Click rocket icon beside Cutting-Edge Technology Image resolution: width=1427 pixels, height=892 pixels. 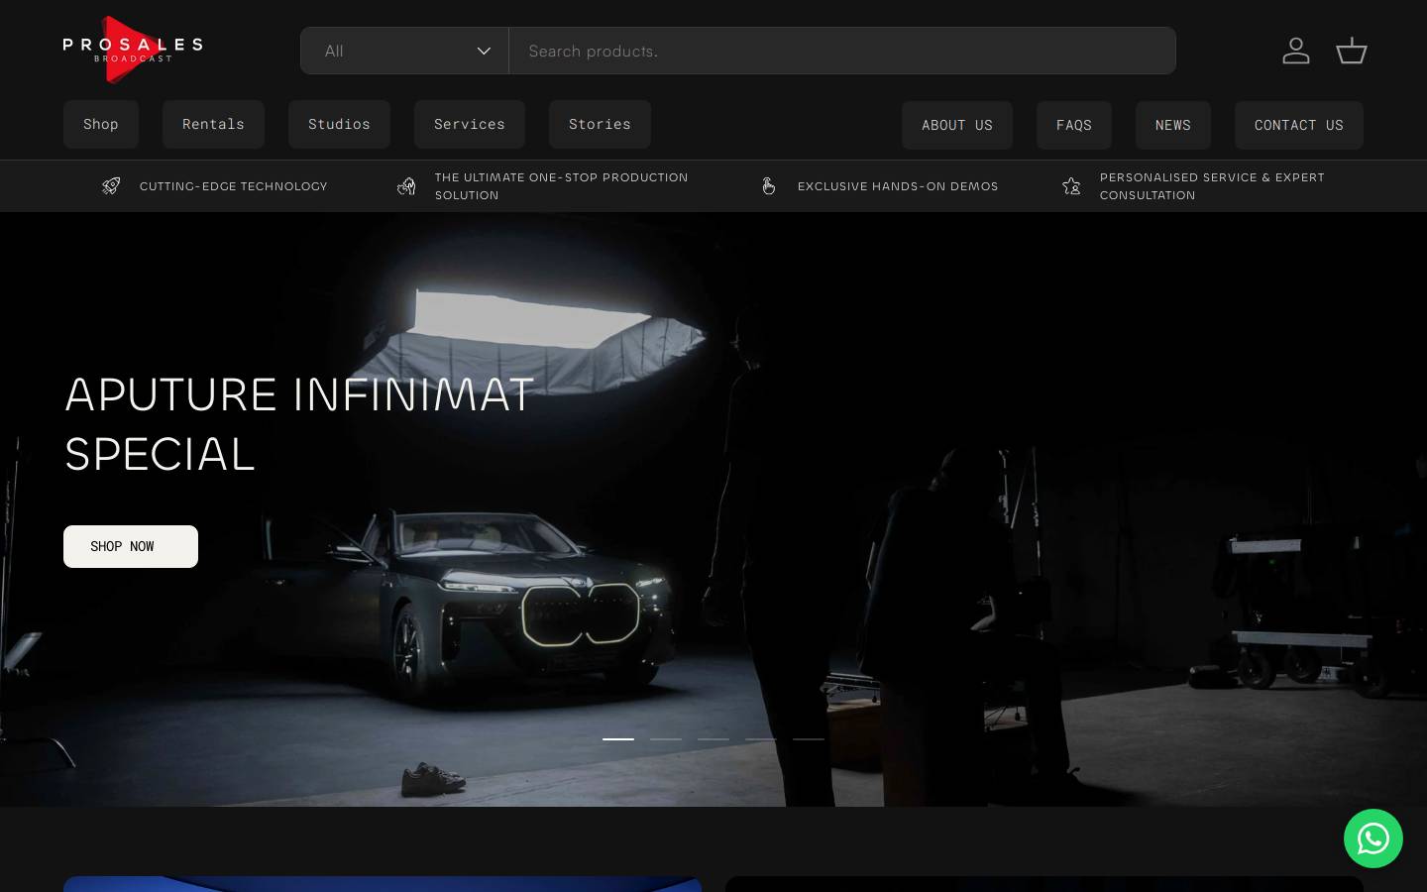pos(111,185)
